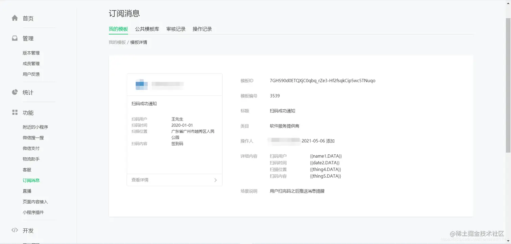The image size is (511, 244).
Task: Expand the 查看详情 chevron on the template card
Action: [x=215, y=180]
